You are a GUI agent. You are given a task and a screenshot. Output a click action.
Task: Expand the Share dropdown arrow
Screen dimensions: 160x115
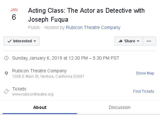tap(138, 41)
